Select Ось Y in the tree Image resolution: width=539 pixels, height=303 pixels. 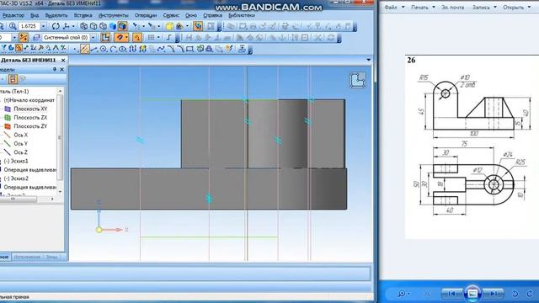(x=20, y=144)
